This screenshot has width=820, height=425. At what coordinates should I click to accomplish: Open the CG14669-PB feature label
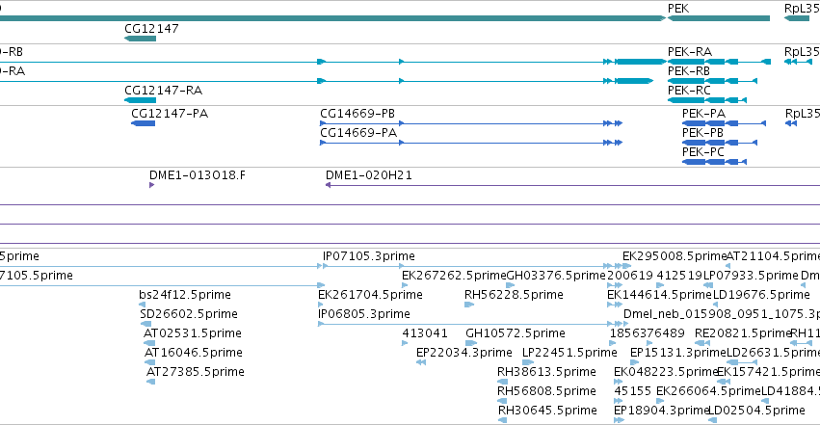tap(357, 114)
